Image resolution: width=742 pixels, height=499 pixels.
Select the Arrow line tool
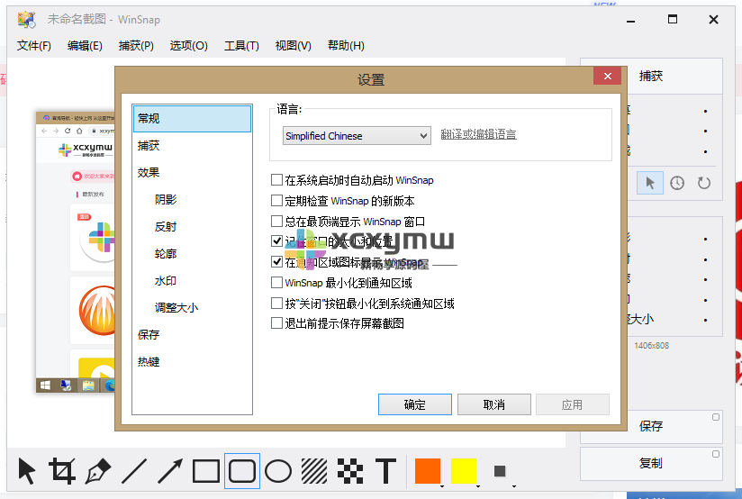pos(170,470)
